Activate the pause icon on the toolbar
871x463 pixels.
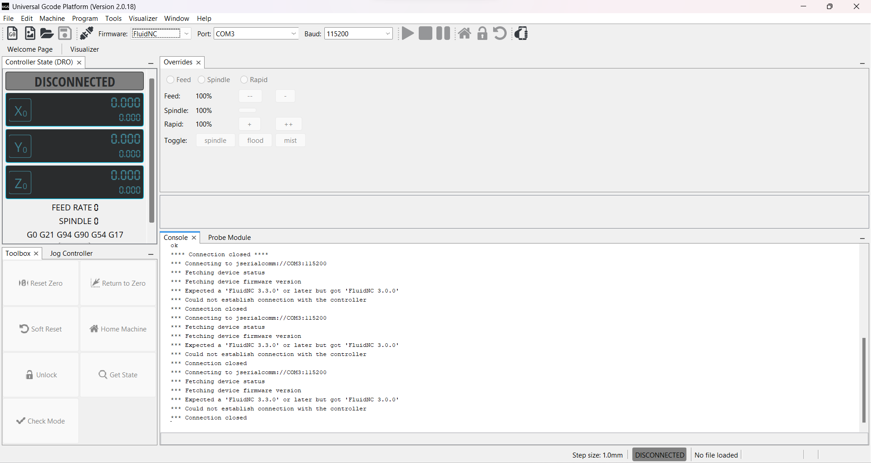443,33
